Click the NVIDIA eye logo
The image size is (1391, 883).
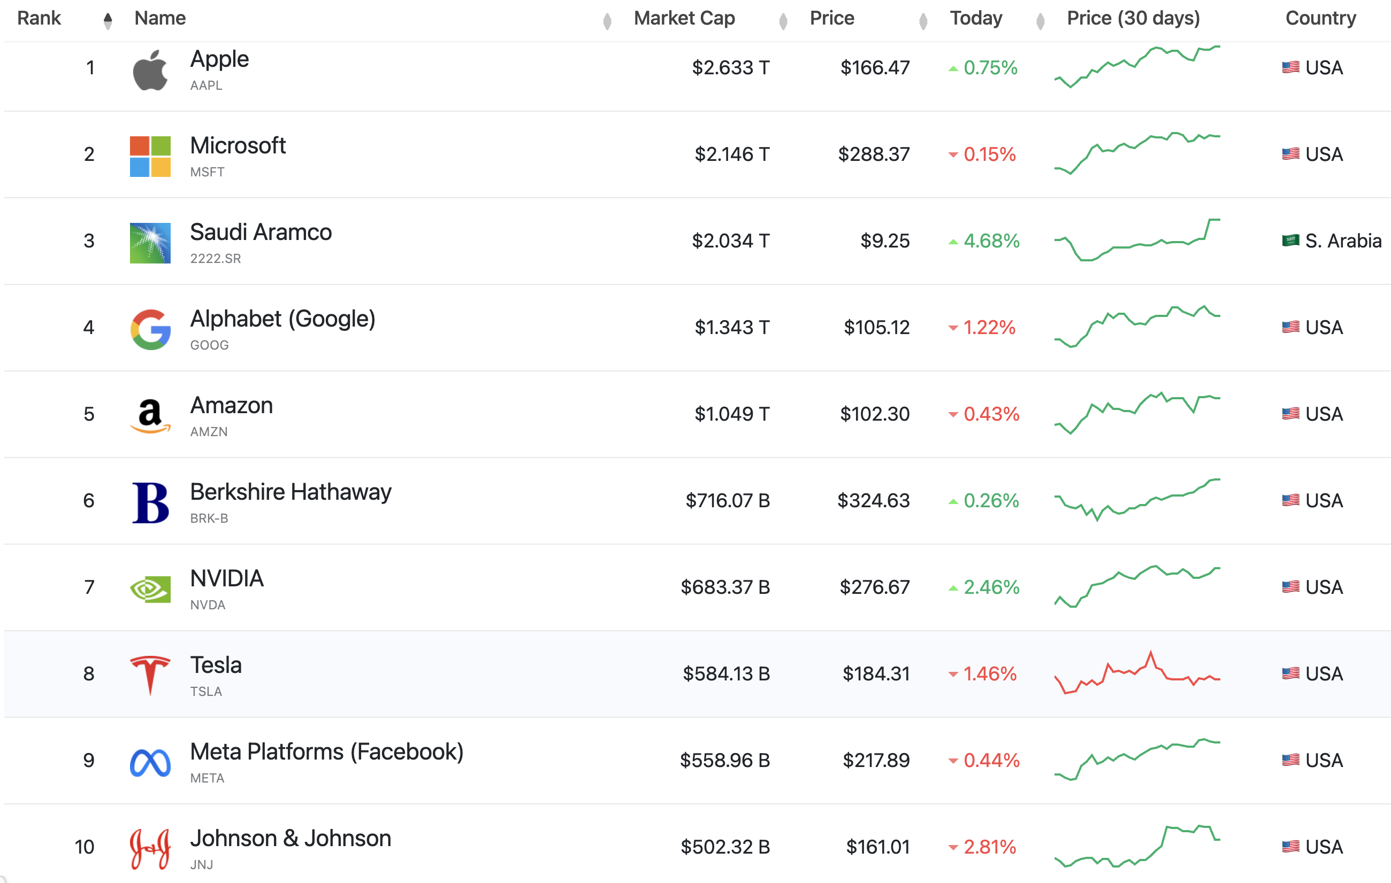pos(150,589)
